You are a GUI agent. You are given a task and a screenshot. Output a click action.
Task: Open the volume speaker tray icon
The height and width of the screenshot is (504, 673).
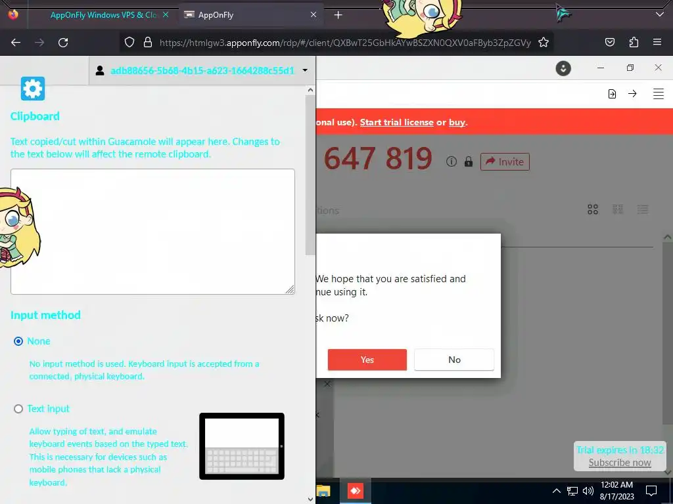[588, 491]
